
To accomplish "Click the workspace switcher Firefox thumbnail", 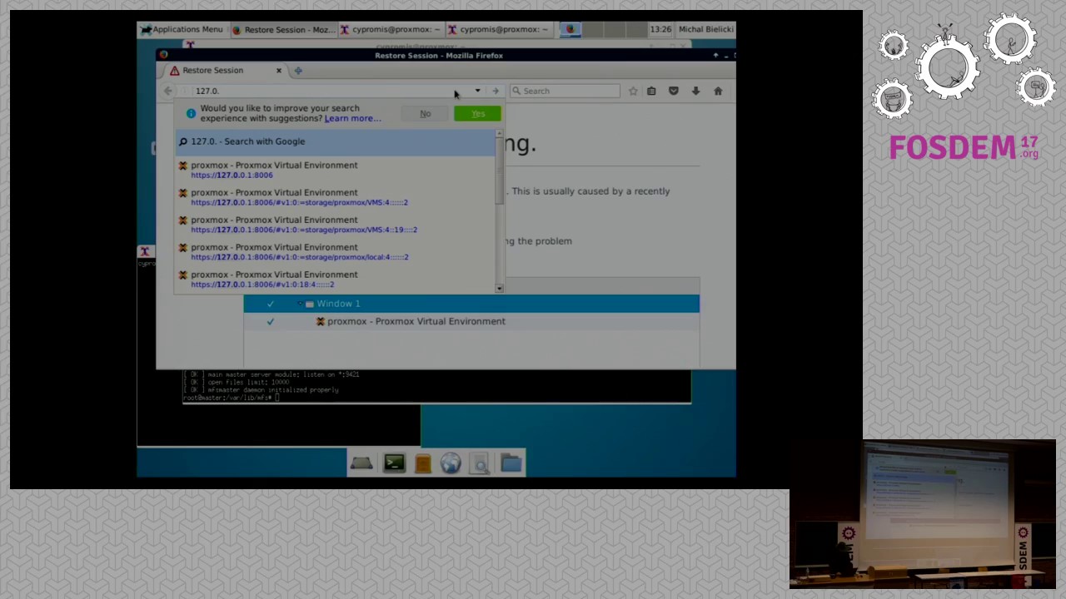I will point(570,29).
